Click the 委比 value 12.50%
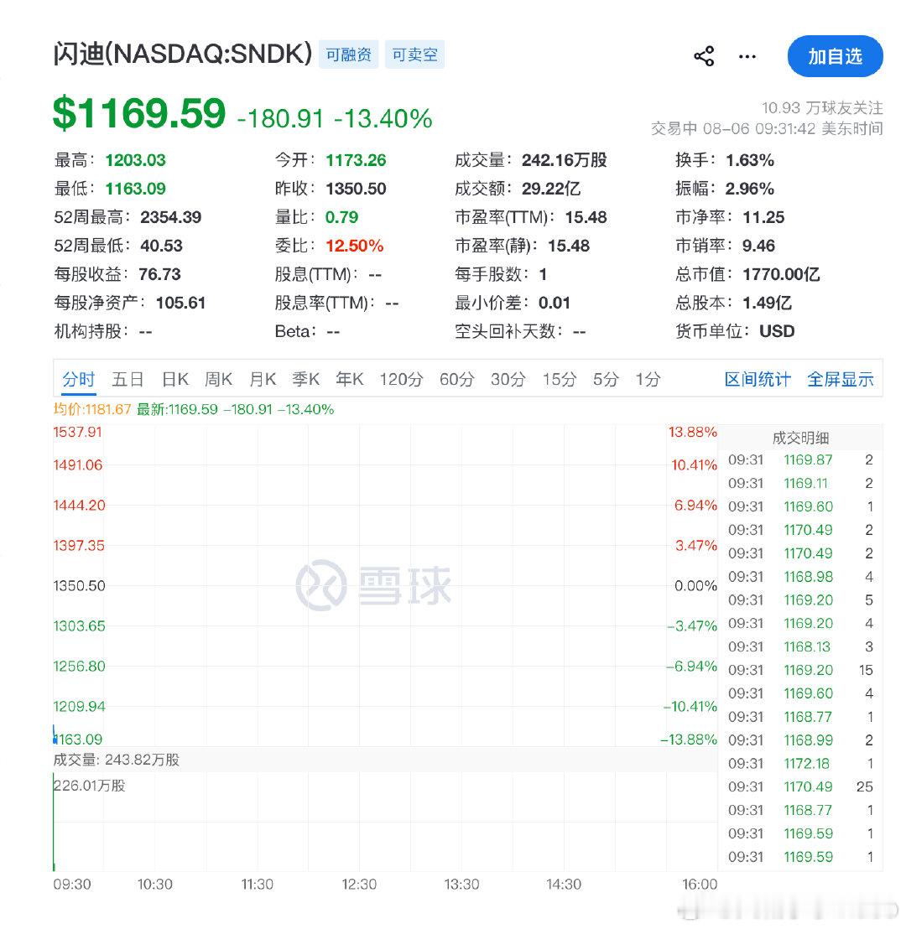This screenshot has height=929, width=906. click(x=355, y=246)
